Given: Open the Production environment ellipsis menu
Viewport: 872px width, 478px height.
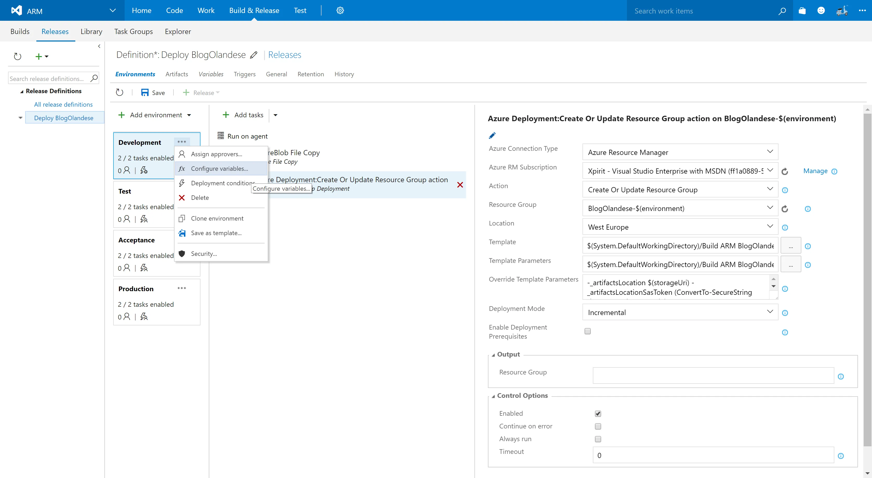Looking at the screenshot, I should 182,288.
